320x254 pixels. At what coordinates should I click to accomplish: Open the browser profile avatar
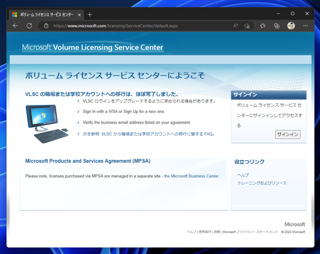[291, 26]
